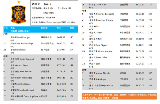Viewport: 160px width, 104px height.
Task: Click birthday 94.10.03 for Kepa
Action: (61, 43)
